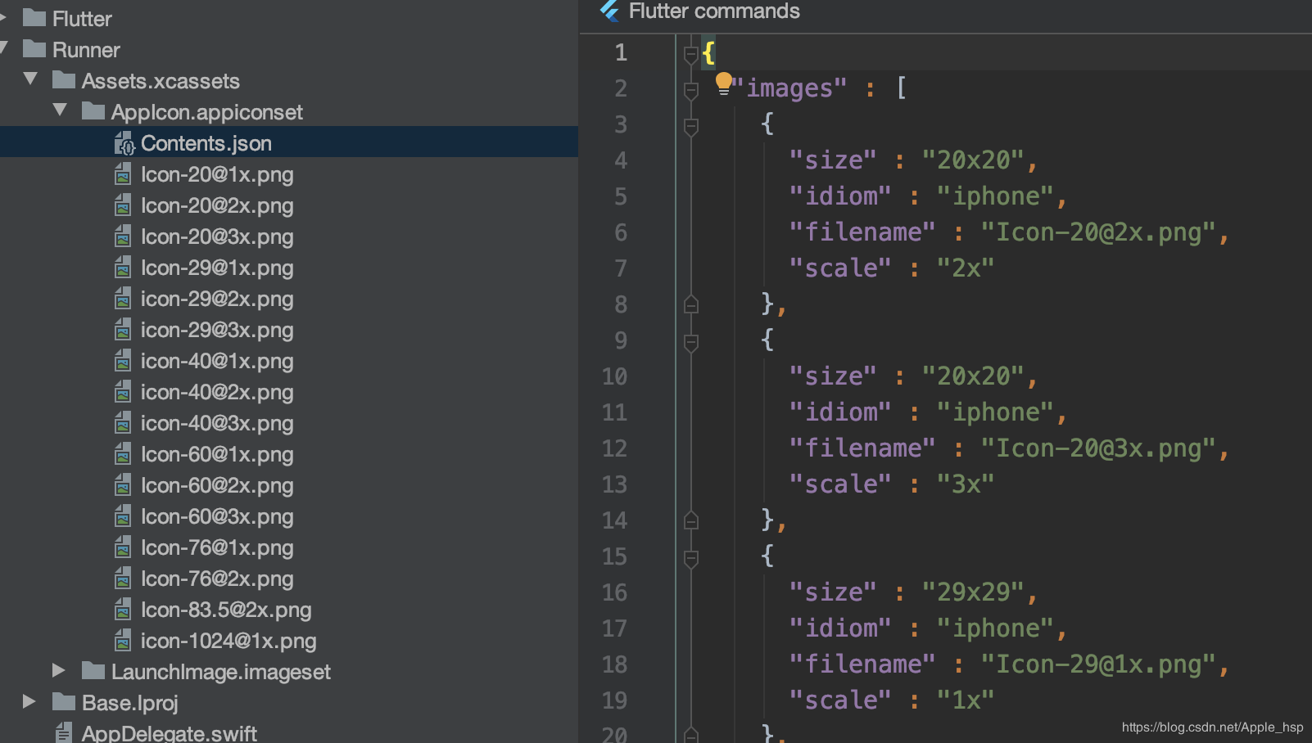Click the image icon of Icon-20@2x.png
This screenshot has width=1312, height=743.
[123, 205]
